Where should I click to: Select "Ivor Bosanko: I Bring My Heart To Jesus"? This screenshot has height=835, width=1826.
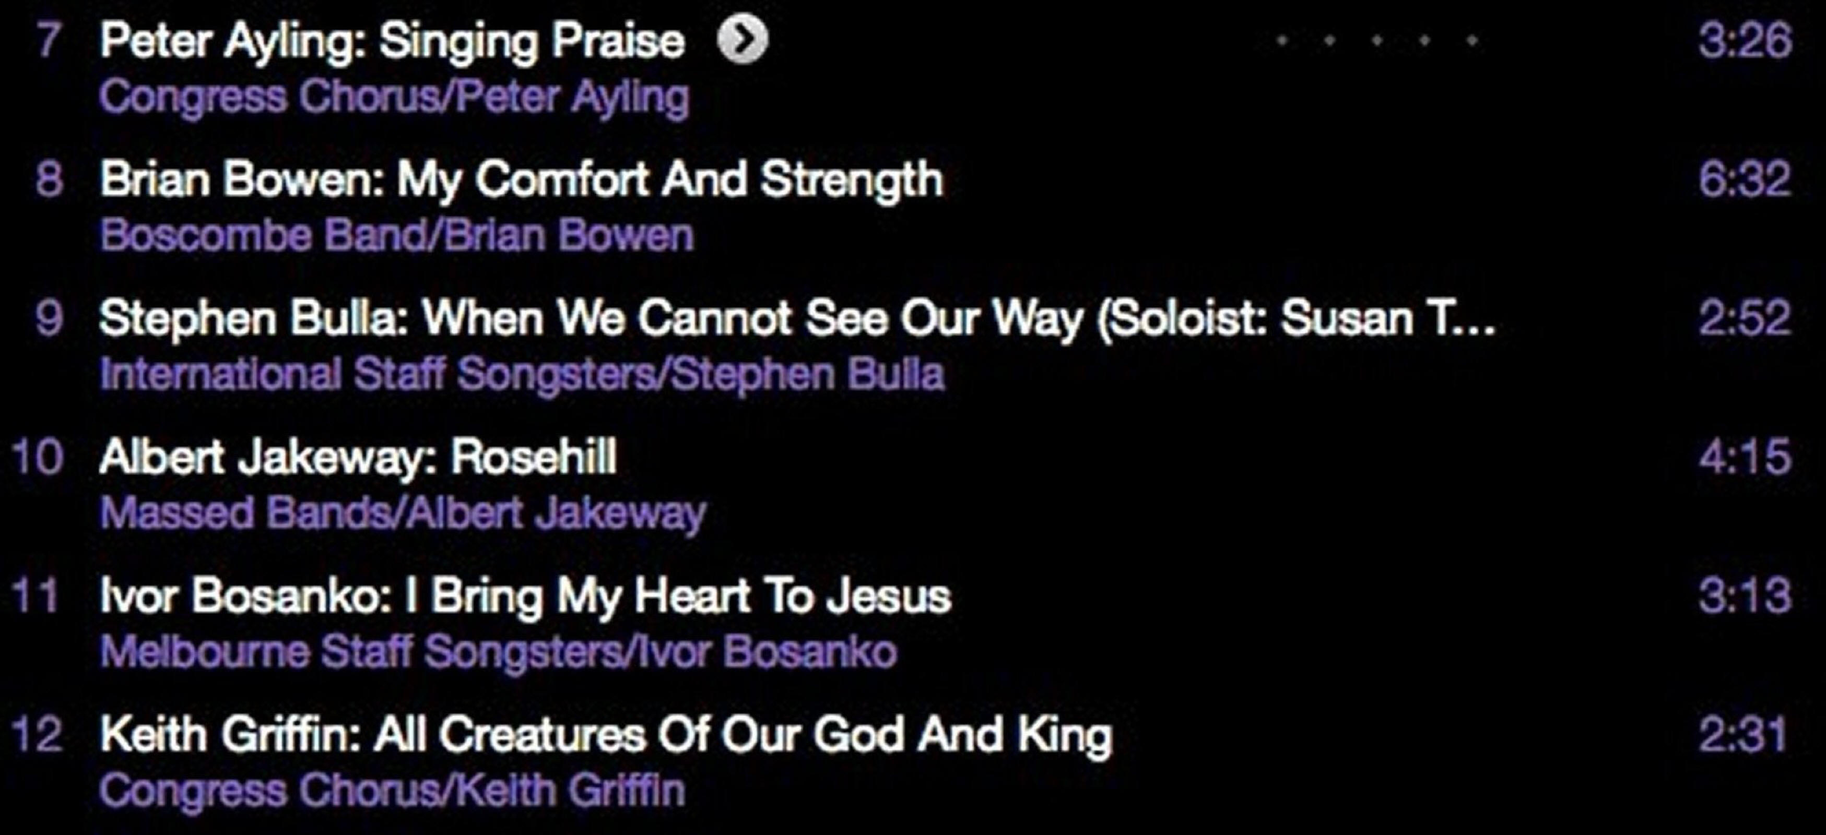point(525,597)
